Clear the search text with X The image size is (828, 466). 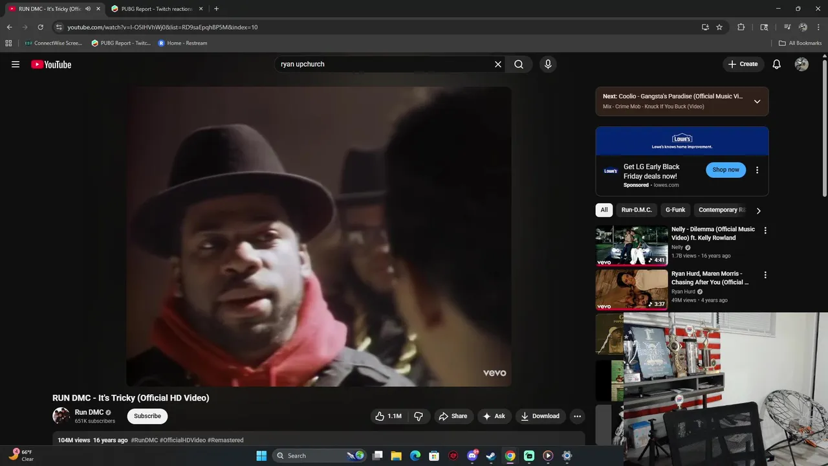pos(498,64)
